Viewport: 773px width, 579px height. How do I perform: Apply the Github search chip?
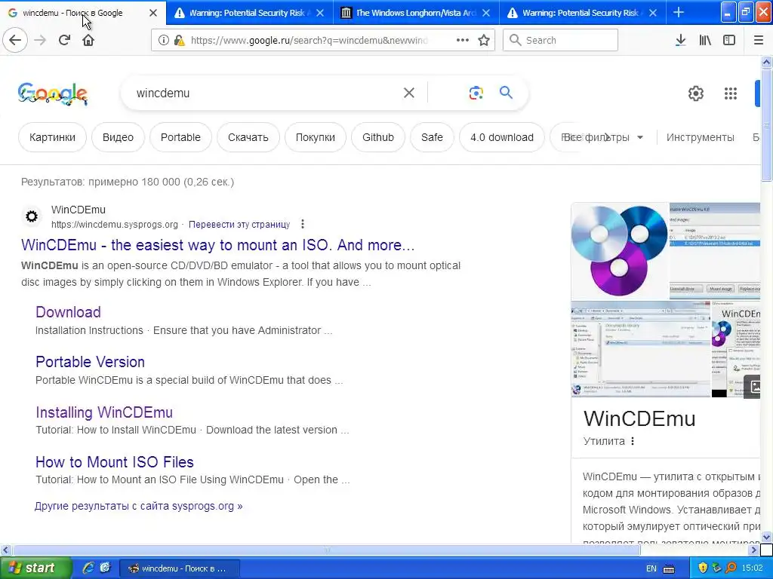(x=378, y=137)
